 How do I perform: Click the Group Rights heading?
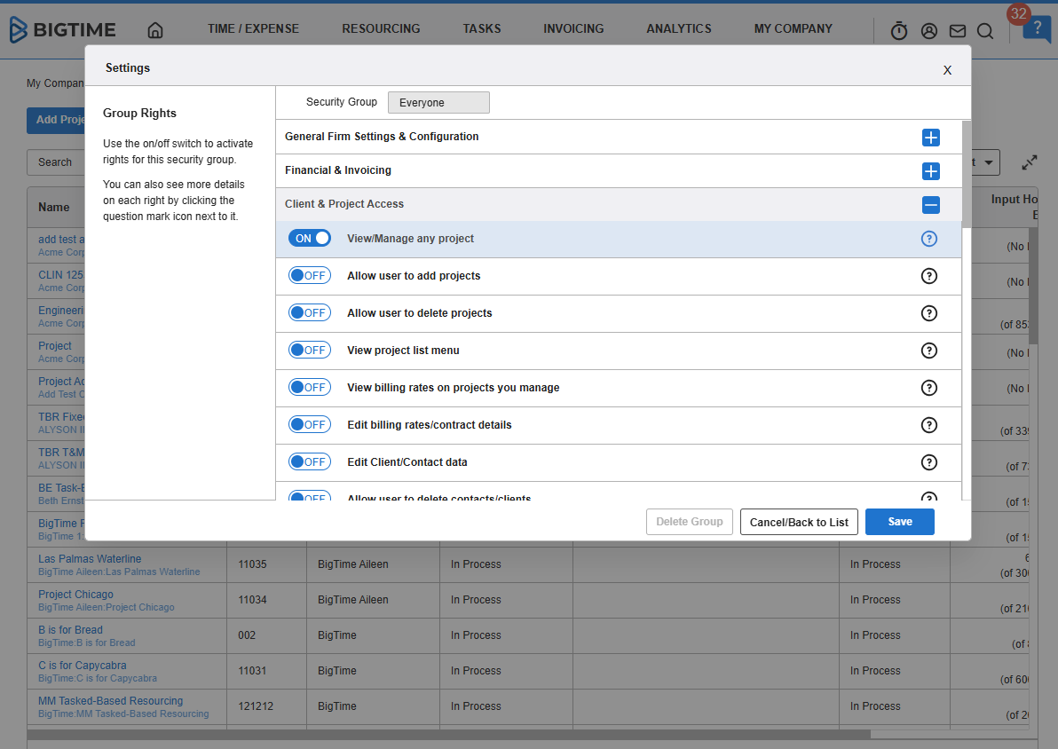coord(139,114)
